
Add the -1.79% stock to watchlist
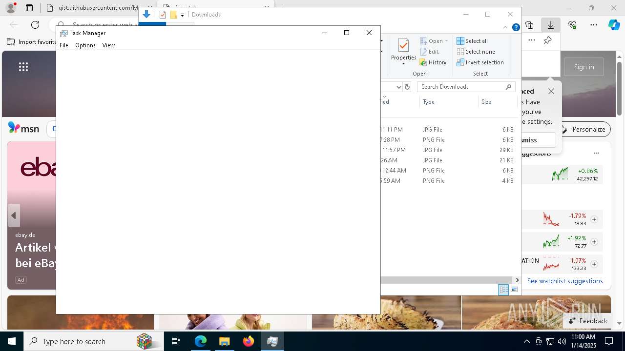coord(594,219)
